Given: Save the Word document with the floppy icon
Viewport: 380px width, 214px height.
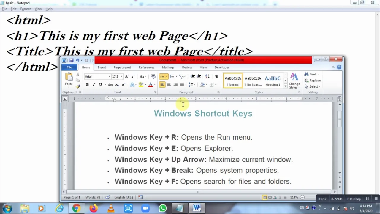Looking at the screenshot, I should pyautogui.click(x=71, y=60).
